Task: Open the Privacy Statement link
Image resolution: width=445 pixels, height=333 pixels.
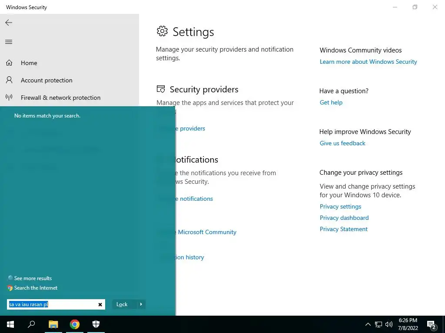Action: [343, 229]
